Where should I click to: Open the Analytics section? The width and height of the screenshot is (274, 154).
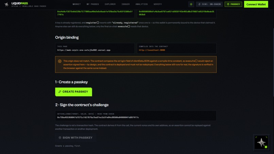click(141, 4)
